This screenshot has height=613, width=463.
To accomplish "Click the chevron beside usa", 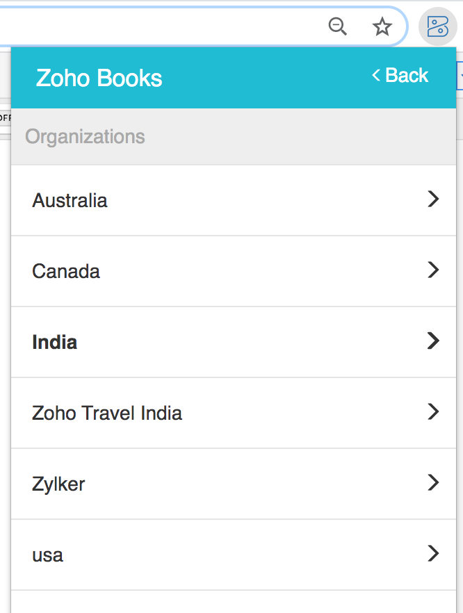I will pyautogui.click(x=433, y=553).
